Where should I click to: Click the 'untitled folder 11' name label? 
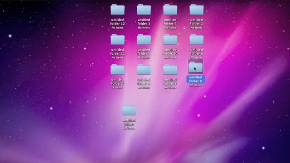(117, 52)
